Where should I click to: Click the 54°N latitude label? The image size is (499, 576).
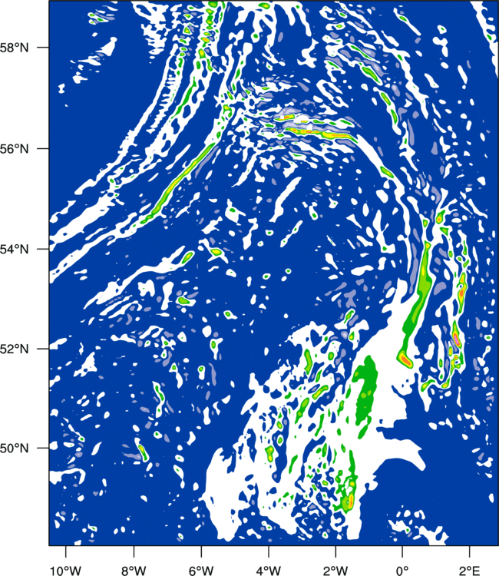click(15, 249)
